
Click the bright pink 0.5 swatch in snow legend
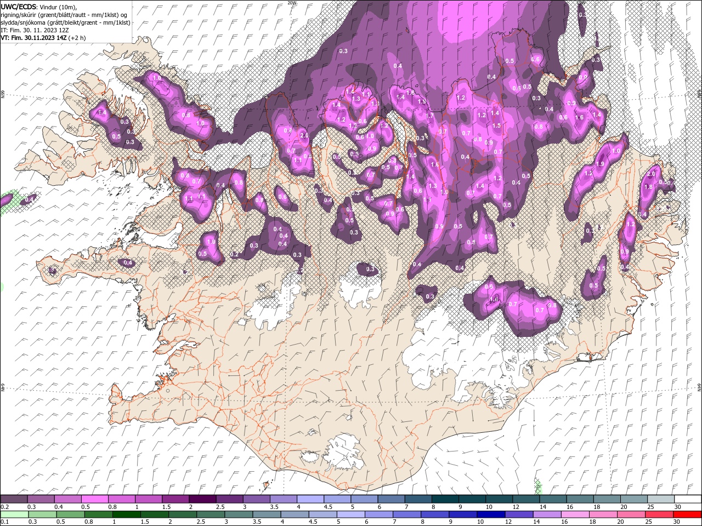[x=94, y=499]
